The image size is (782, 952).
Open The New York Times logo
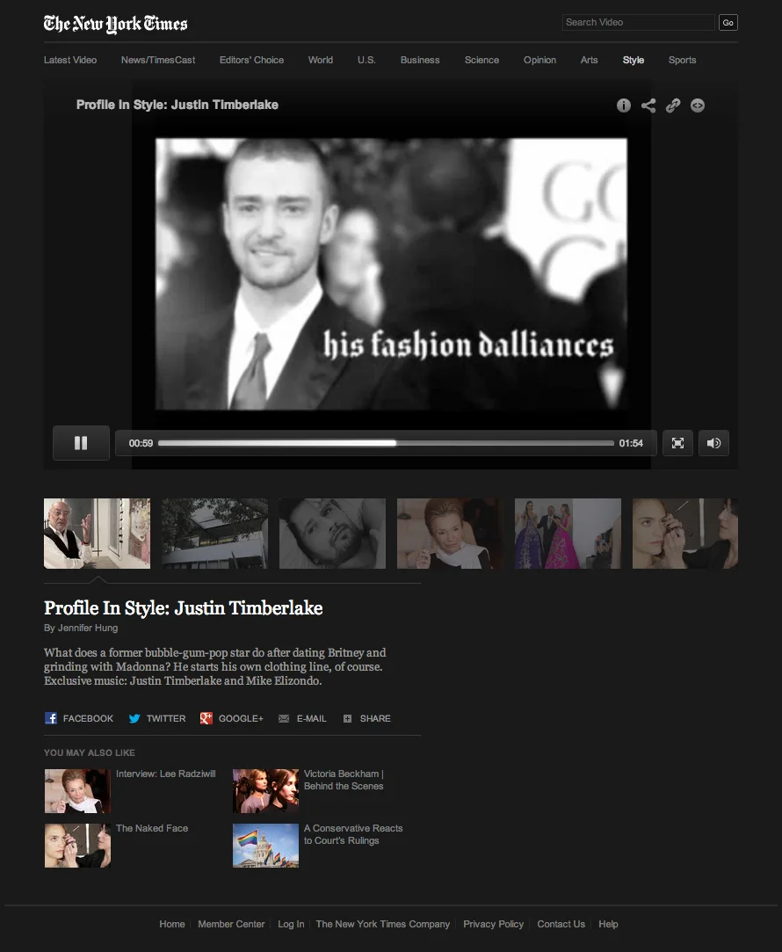[x=115, y=24]
